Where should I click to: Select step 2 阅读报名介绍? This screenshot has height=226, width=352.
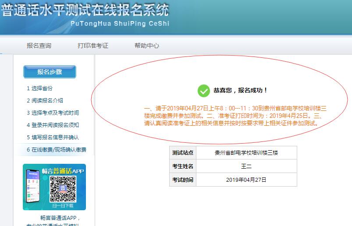45,100
